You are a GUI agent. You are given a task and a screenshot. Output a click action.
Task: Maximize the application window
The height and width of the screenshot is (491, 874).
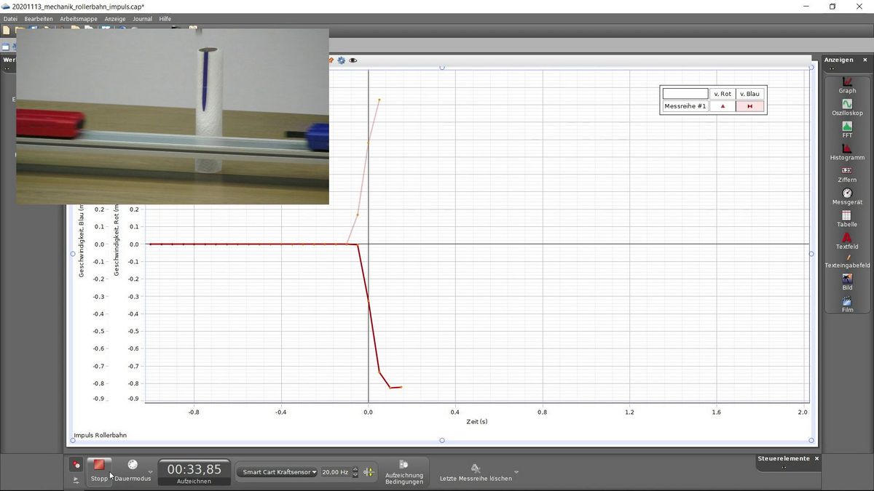pyautogui.click(x=832, y=7)
